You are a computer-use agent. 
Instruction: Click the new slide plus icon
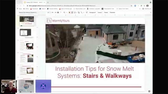coord(48,13)
